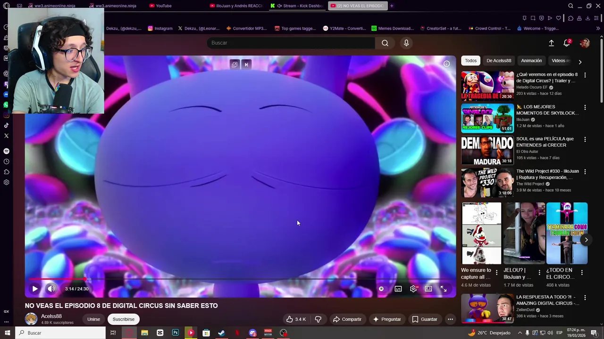
Task: Start voice search with microphone icon
Action: (x=406, y=43)
